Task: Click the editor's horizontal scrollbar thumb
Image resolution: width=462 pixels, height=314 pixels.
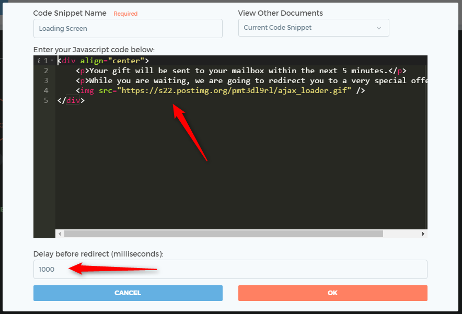Action: (224, 234)
